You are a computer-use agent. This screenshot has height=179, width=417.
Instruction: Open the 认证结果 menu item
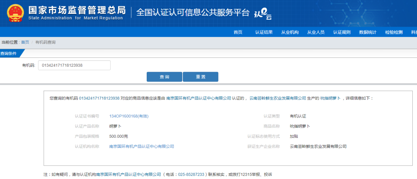pyautogui.click(x=264, y=32)
